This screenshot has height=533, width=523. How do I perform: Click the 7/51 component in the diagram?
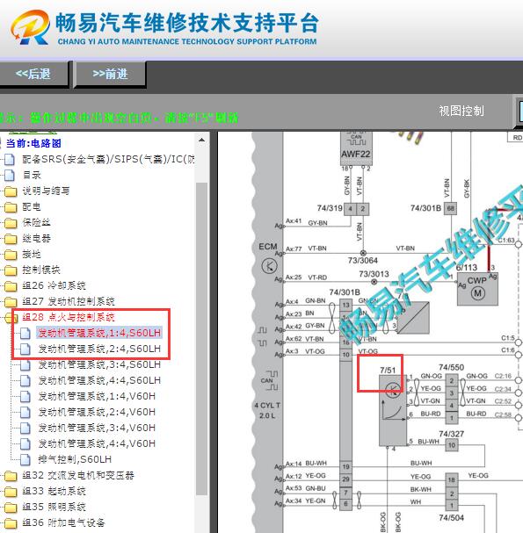coord(393,410)
